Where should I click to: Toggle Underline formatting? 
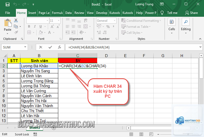(40, 26)
